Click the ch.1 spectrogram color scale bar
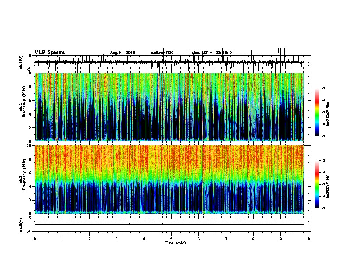 (x=317, y=112)
